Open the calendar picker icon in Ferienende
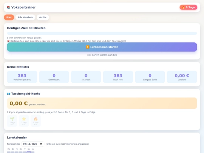 tap(41, 144)
